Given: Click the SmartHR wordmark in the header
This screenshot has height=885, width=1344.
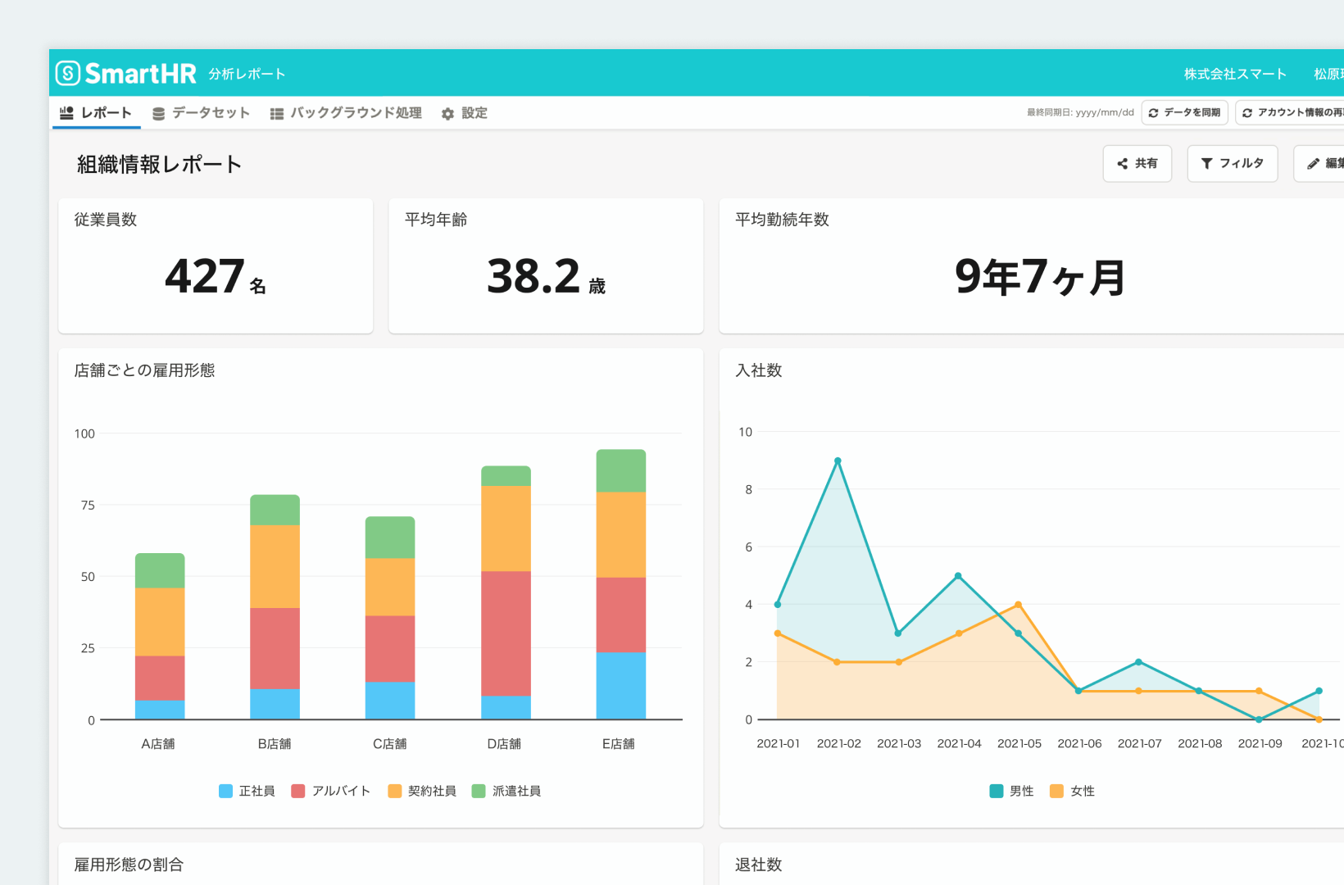Looking at the screenshot, I should [x=141, y=74].
